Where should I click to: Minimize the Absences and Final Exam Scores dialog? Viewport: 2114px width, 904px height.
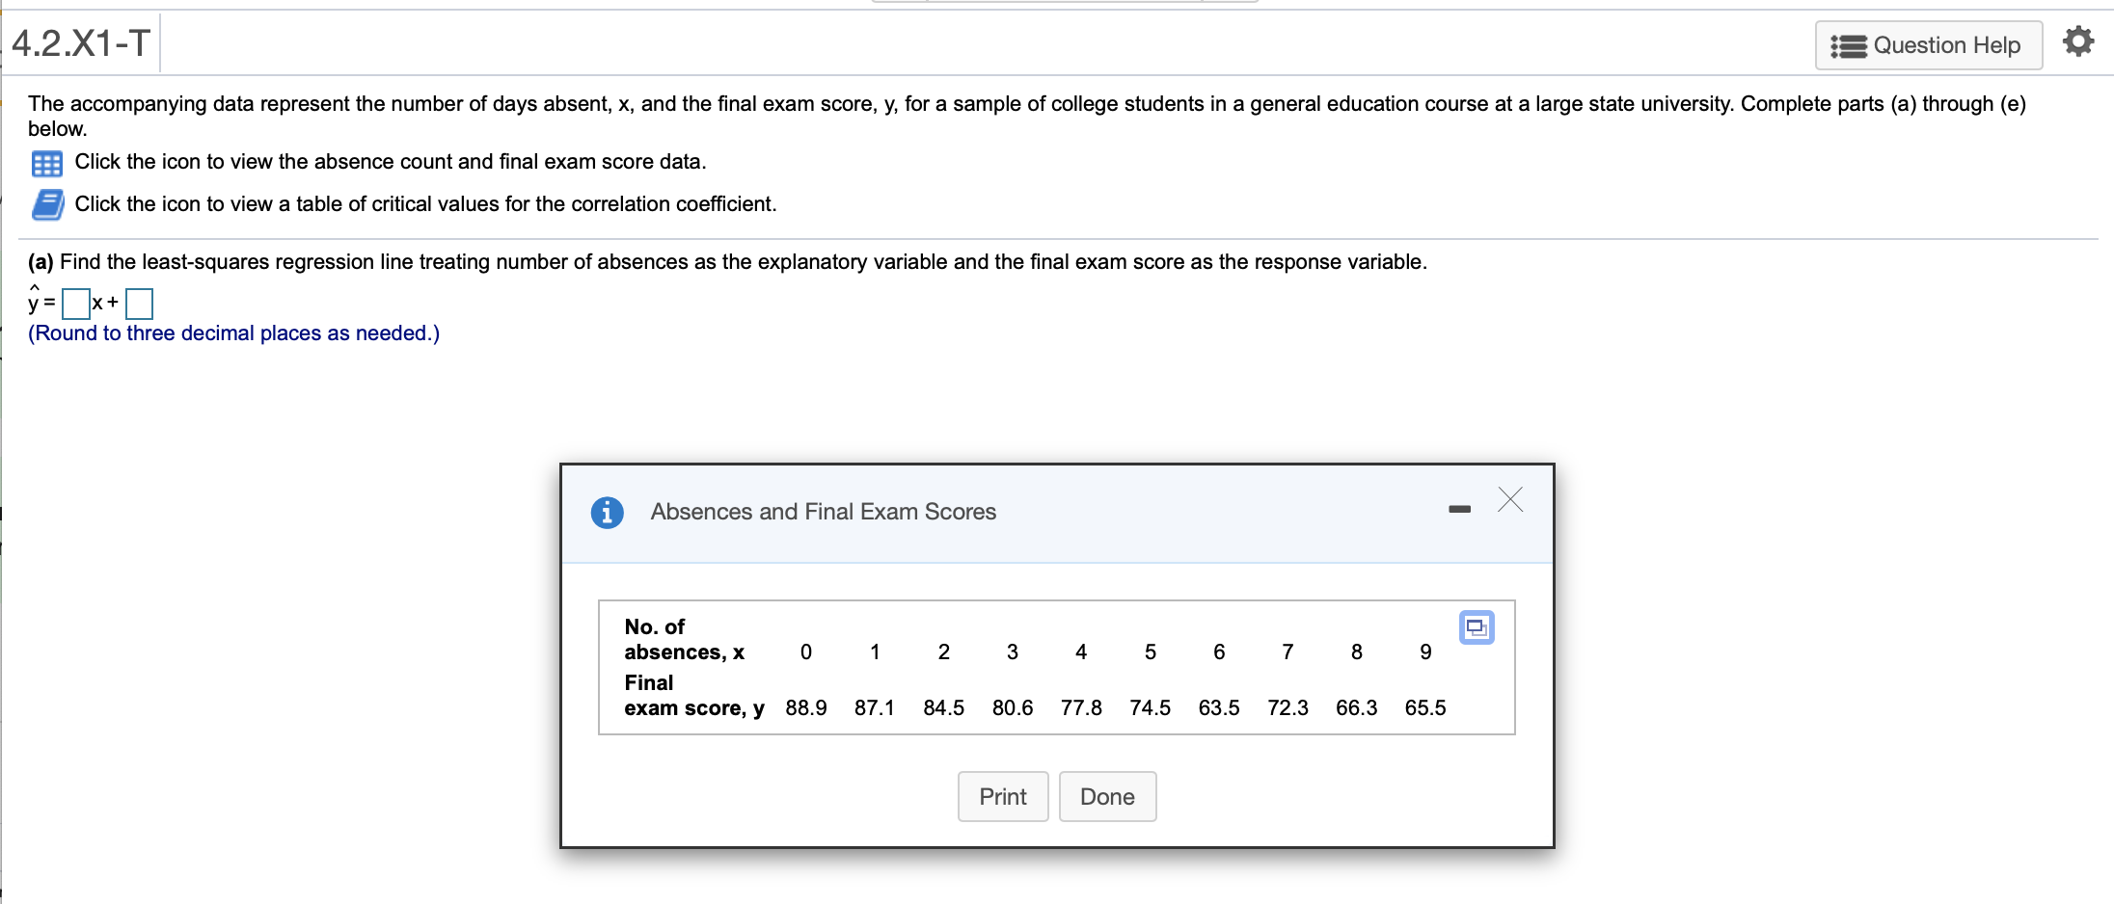(x=1459, y=509)
